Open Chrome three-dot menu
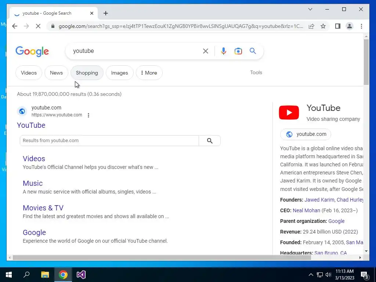This screenshot has width=376, height=282. point(361,26)
